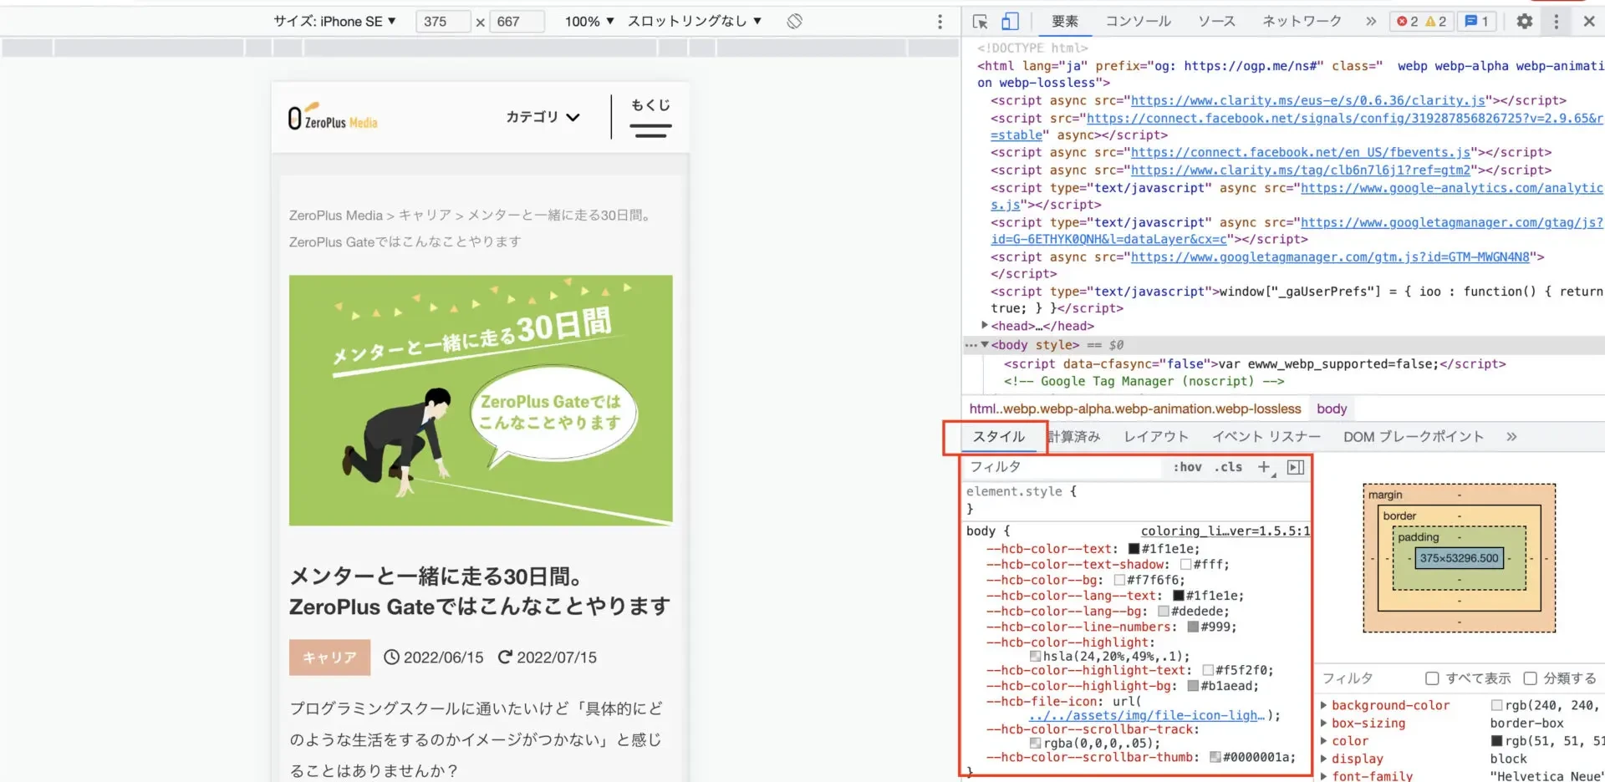Select the DOM ブレークポイント tab

pyautogui.click(x=1414, y=437)
